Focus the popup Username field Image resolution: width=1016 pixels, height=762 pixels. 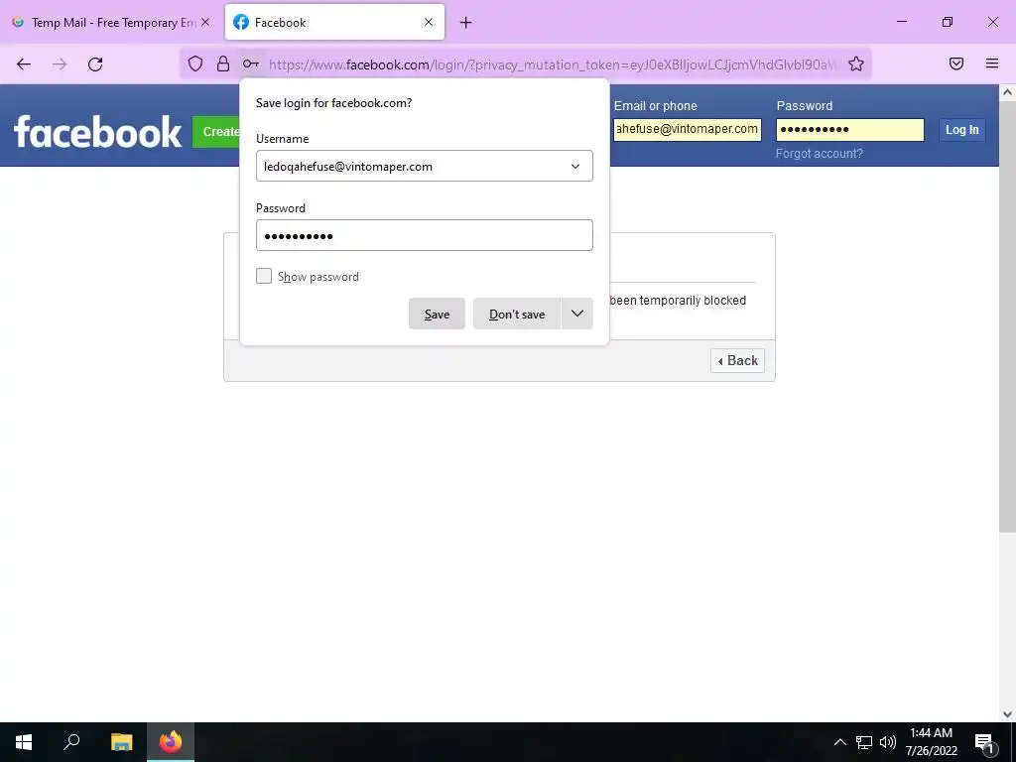425,166
